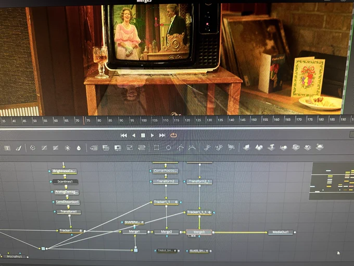Select the BSpline mask tool
This screenshot has height=266, width=354.
pyautogui.click(x=192, y=148)
